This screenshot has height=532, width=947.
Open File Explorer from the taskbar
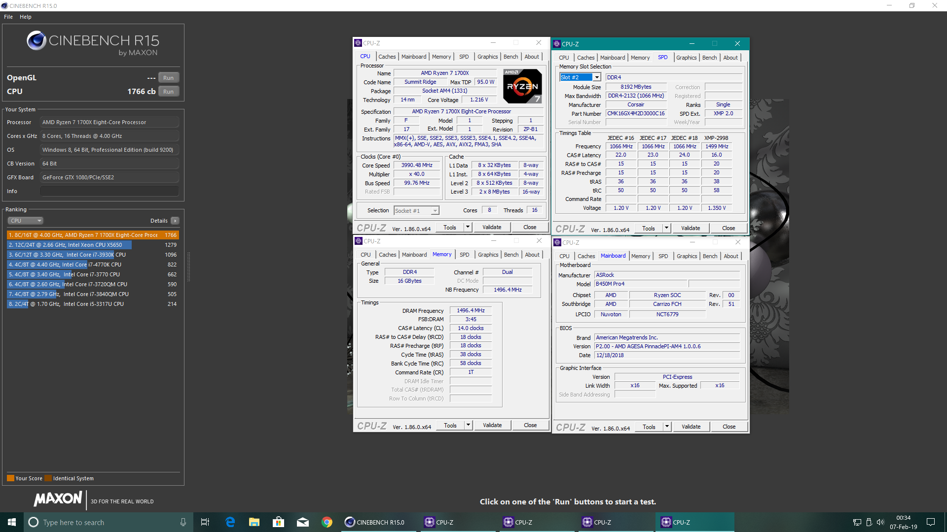pos(254,522)
